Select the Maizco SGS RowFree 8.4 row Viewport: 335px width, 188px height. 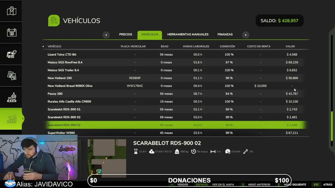point(176,62)
